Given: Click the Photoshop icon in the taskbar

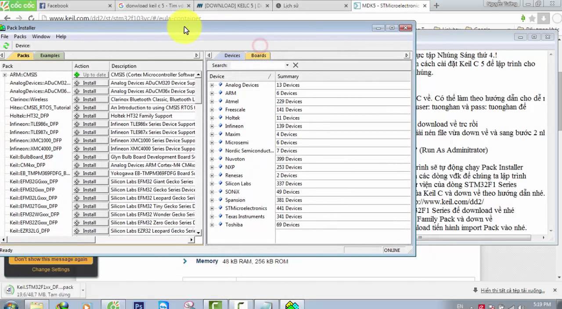Looking at the screenshot, I should click(139, 305).
